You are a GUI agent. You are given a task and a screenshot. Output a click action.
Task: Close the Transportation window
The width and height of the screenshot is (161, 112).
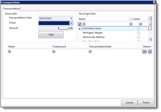coord(154,2)
